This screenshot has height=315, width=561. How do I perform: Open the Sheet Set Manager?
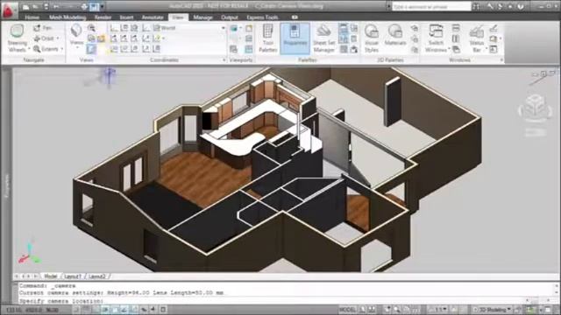tap(324, 38)
